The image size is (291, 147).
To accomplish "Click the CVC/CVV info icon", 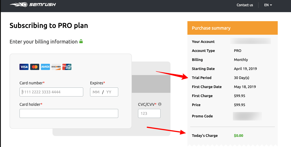I will (x=160, y=104).
